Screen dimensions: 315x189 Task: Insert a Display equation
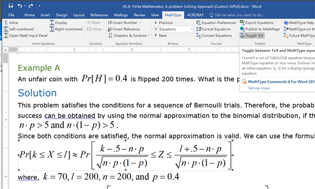[x=59, y=23]
